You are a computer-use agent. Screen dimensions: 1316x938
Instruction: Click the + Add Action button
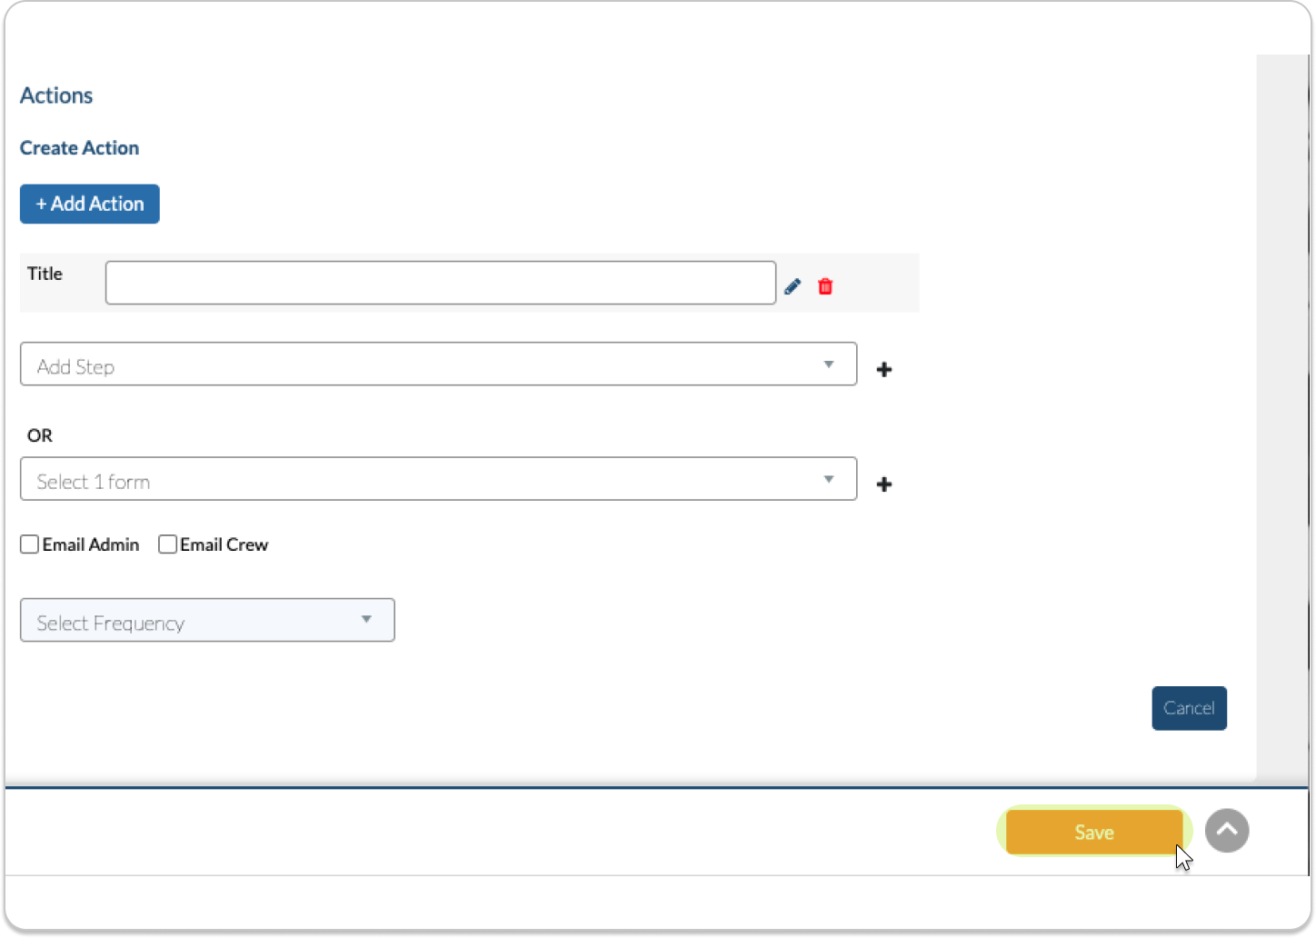tap(90, 204)
